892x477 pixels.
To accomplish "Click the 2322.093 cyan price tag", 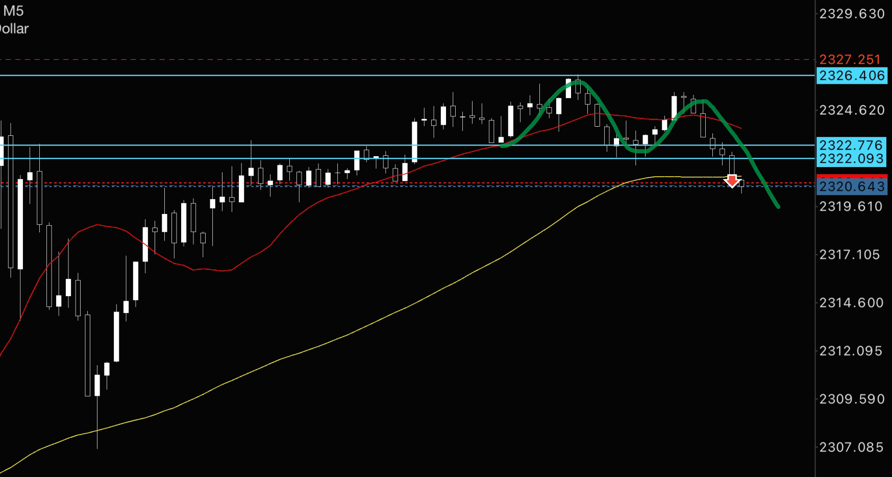I will tap(852, 159).
